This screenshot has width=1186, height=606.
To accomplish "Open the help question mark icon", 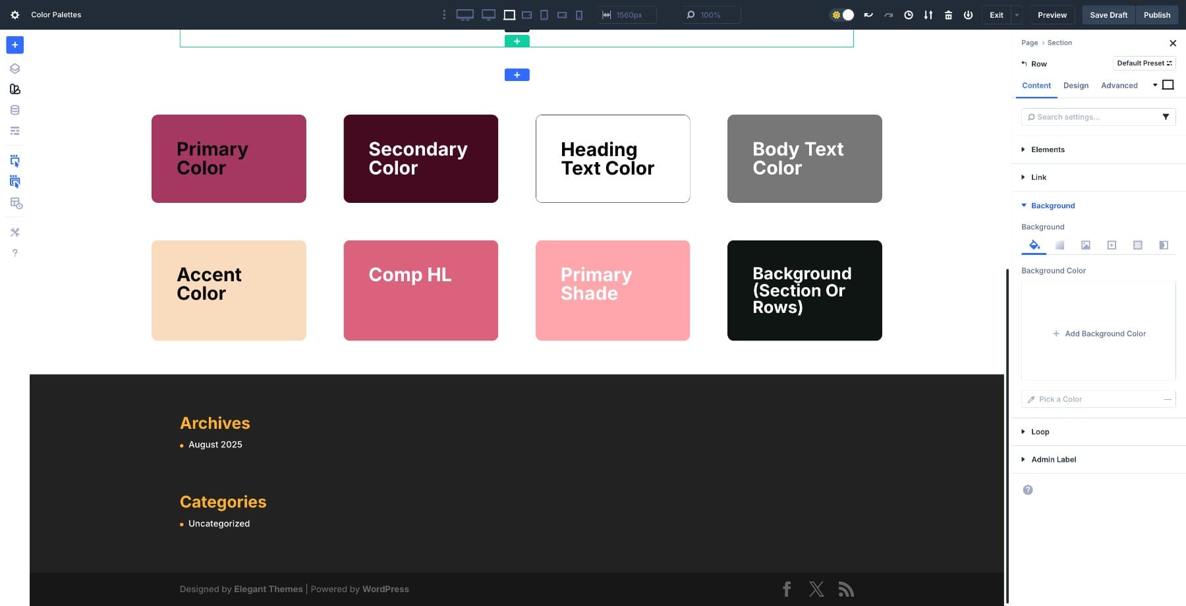I will click(x=14, y=253).
